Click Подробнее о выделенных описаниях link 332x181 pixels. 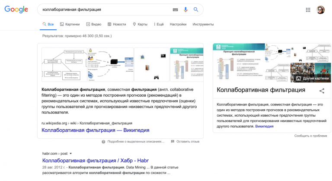[x=136, y=142]
